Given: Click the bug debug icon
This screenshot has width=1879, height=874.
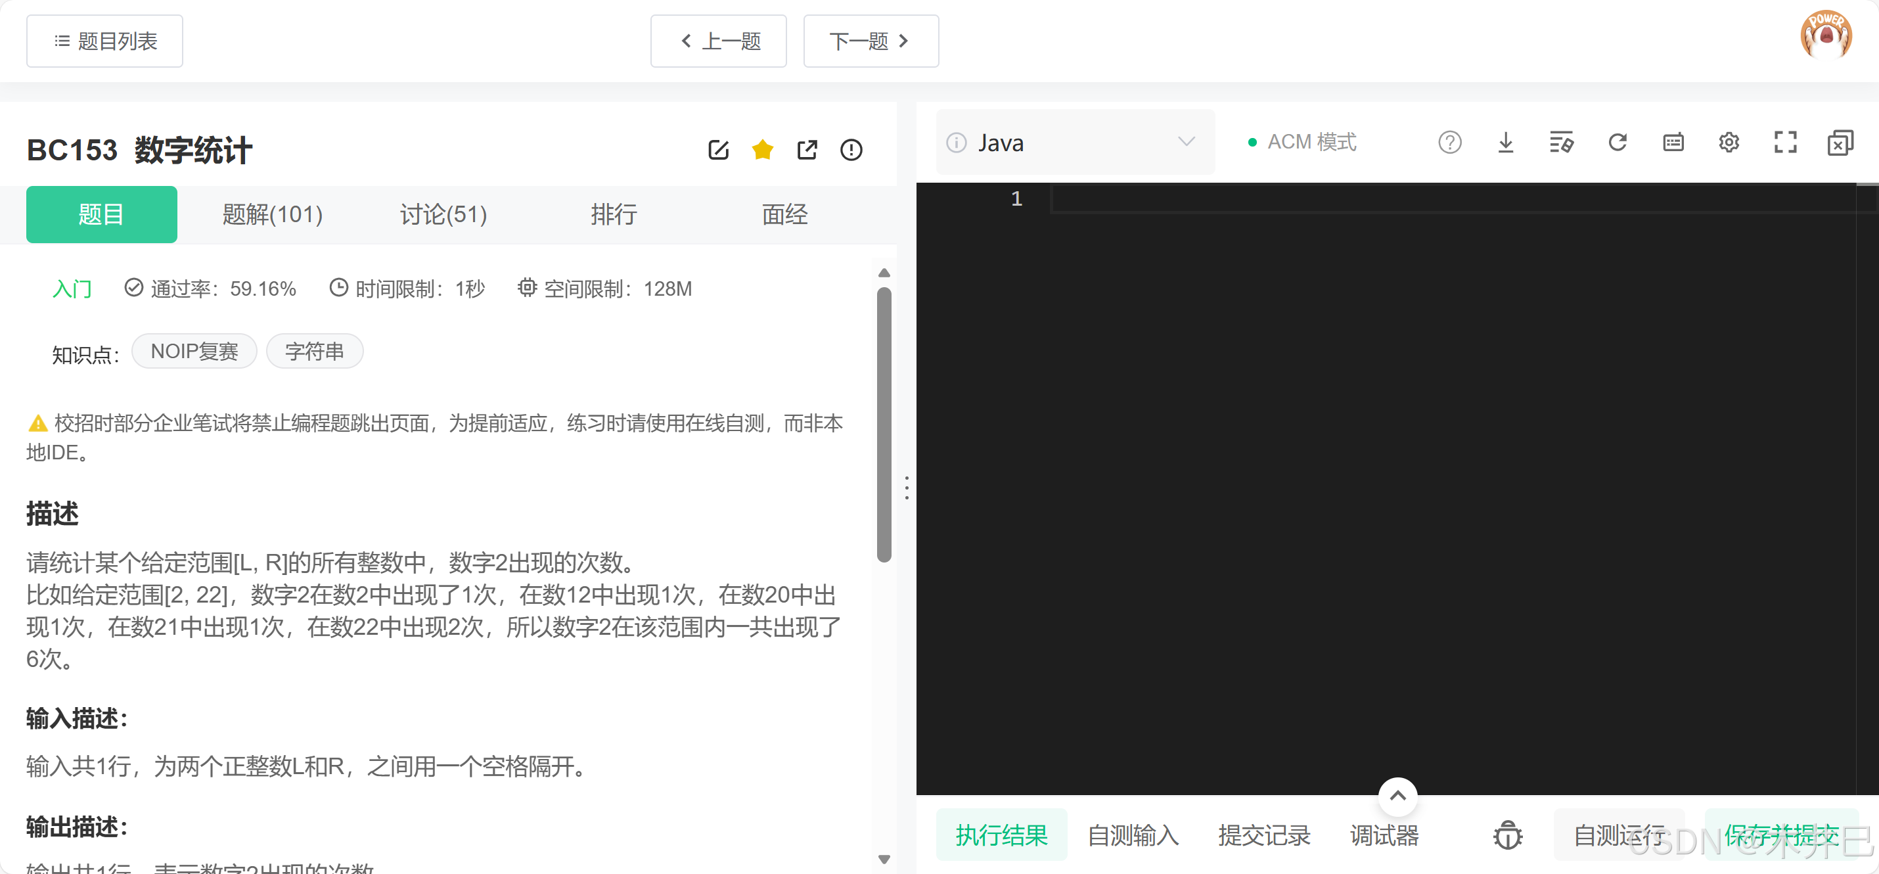Looking at the screenshot, I should click(1507, 835).
